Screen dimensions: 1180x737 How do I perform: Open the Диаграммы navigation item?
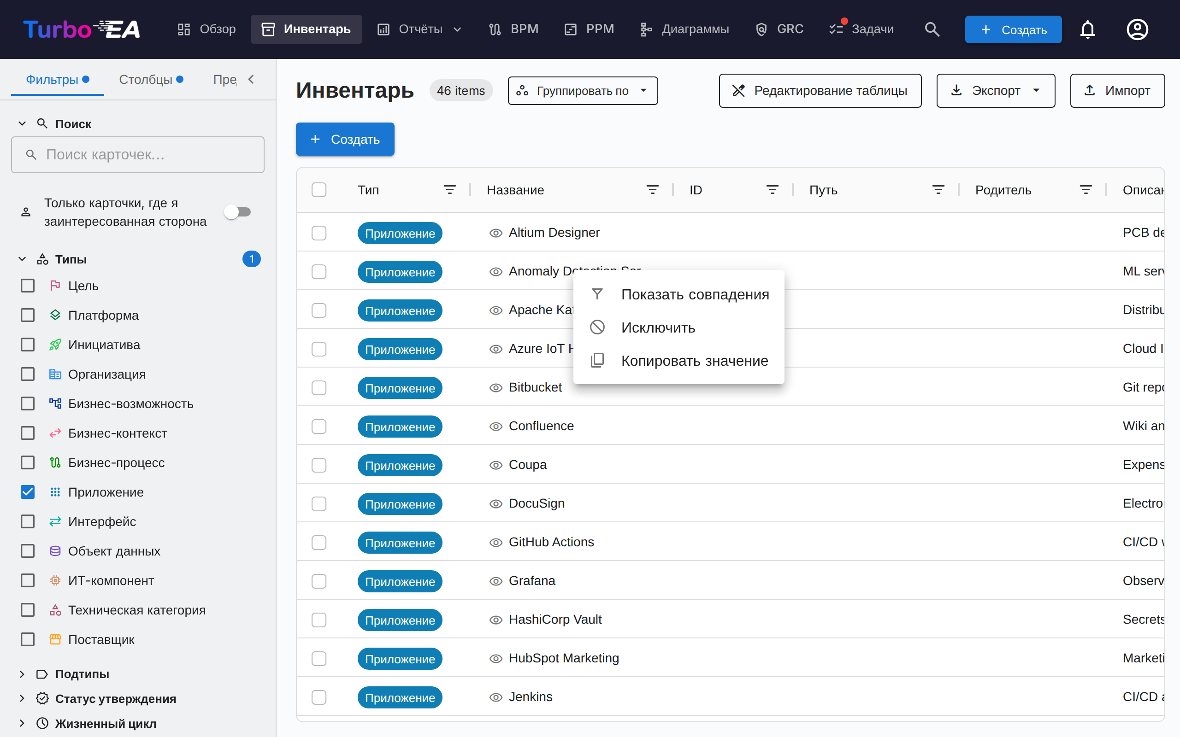tap(684, 29)
